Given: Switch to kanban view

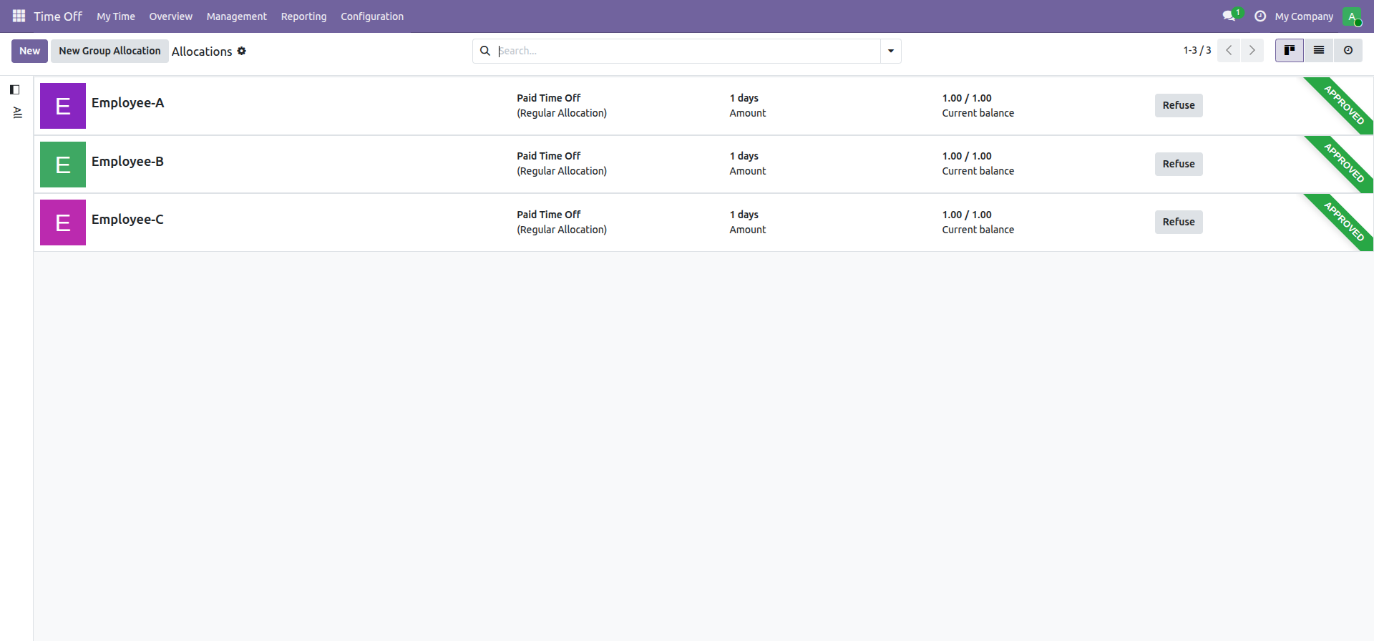Looking at the screenshot, I should coord(1290,50).
